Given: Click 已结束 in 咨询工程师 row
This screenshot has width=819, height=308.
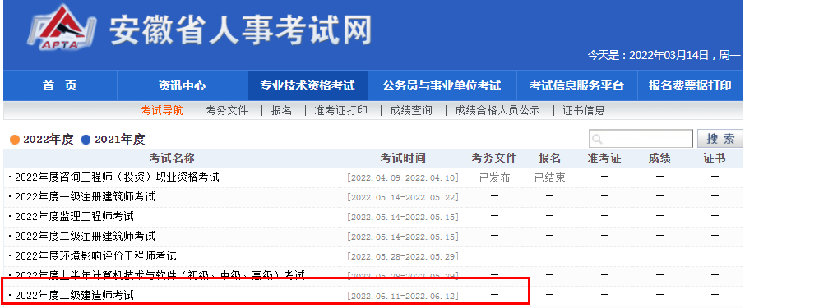Looking at the screenshot, I should (x=550, y=177).
